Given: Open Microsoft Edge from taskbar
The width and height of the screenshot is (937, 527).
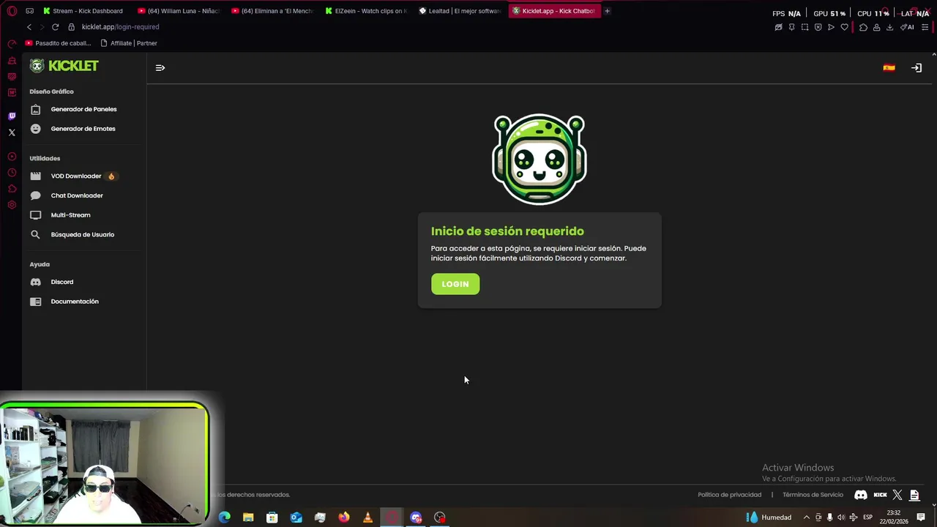Looking at the screenshot, I should pos(225,517).
